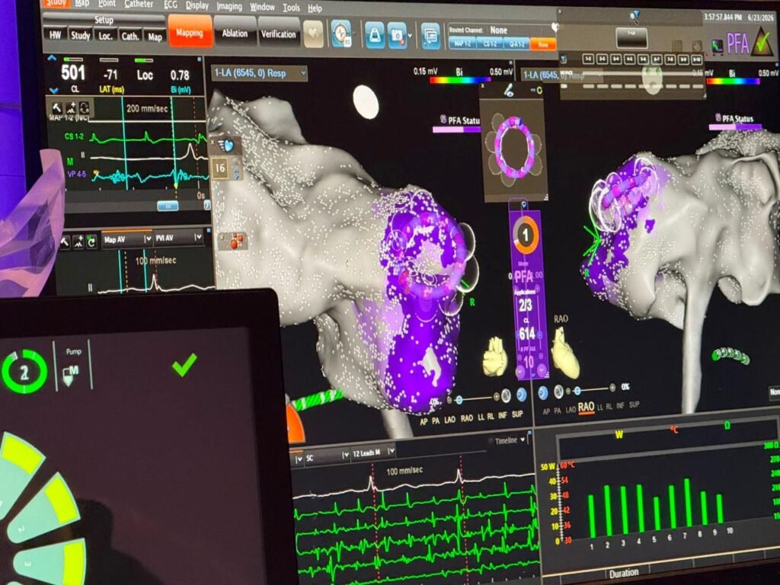Open the Catheter menu
This screenshot has height=585, width=780.
coord(139,4)
